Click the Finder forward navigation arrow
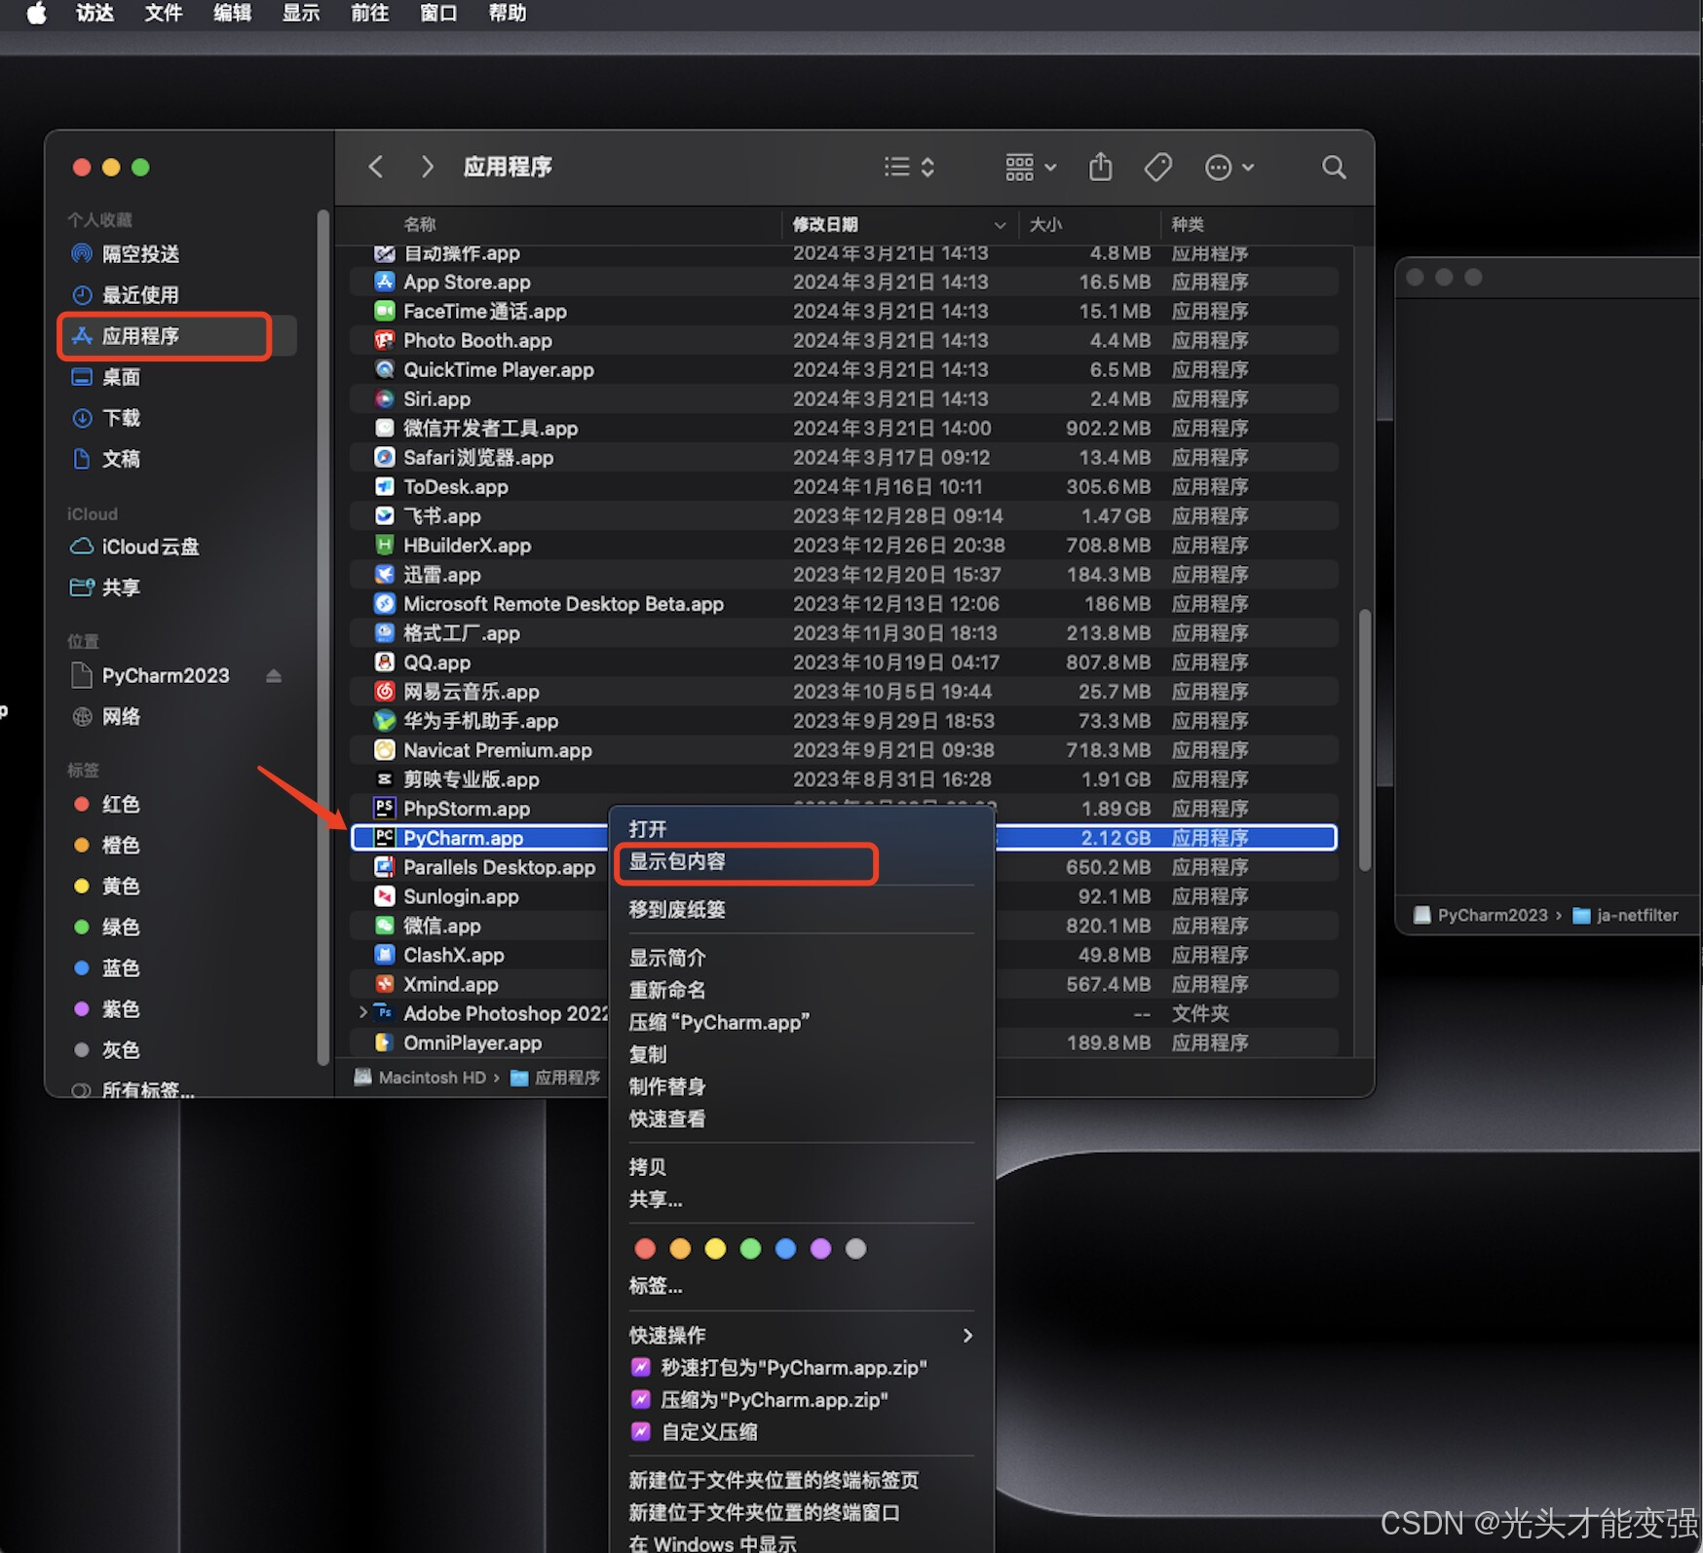The height and width of the screenshot is (1553, 1703). [427, 167]
